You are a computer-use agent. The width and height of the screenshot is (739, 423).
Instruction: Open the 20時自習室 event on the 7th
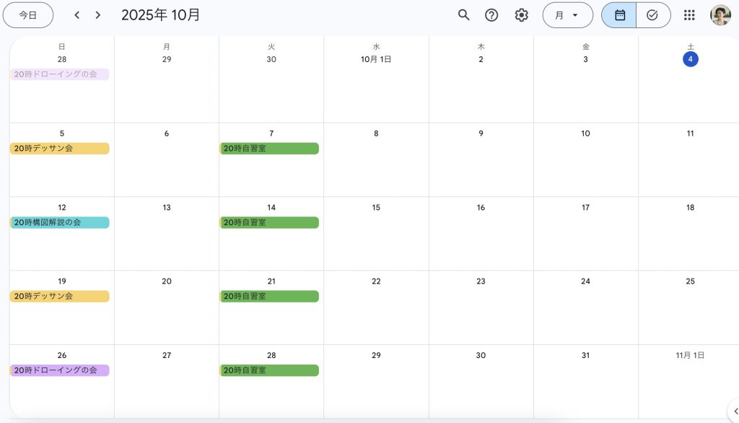coord(269,149)
